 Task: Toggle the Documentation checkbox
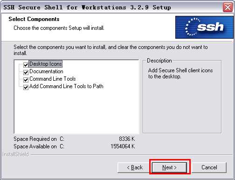(x=26, y=72)
